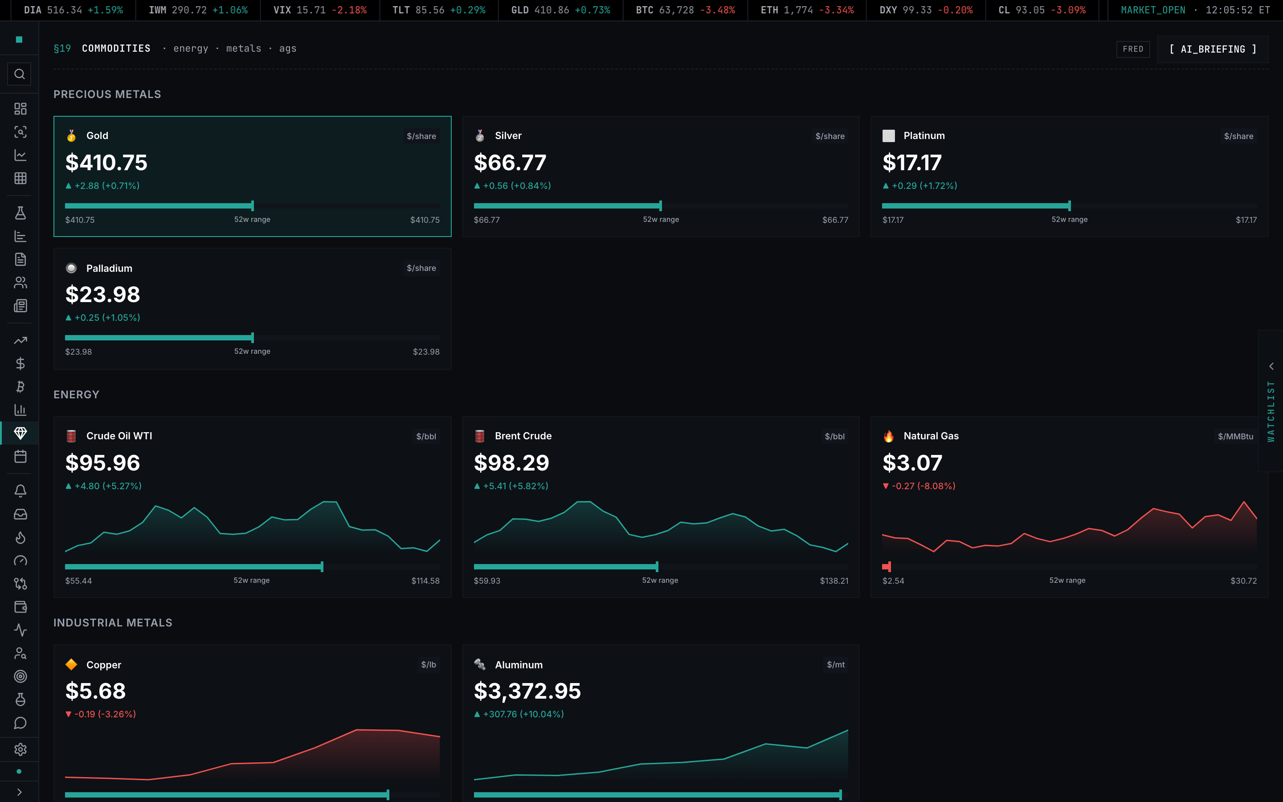Screen dimensions: 1283x802
Task: Open the settings gear icon
Action: tap(20, 749)
